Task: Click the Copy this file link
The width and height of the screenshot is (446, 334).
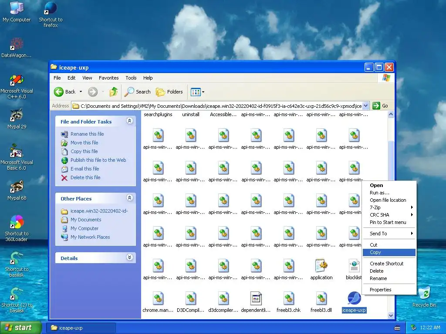Action: [x=84, y=151]
